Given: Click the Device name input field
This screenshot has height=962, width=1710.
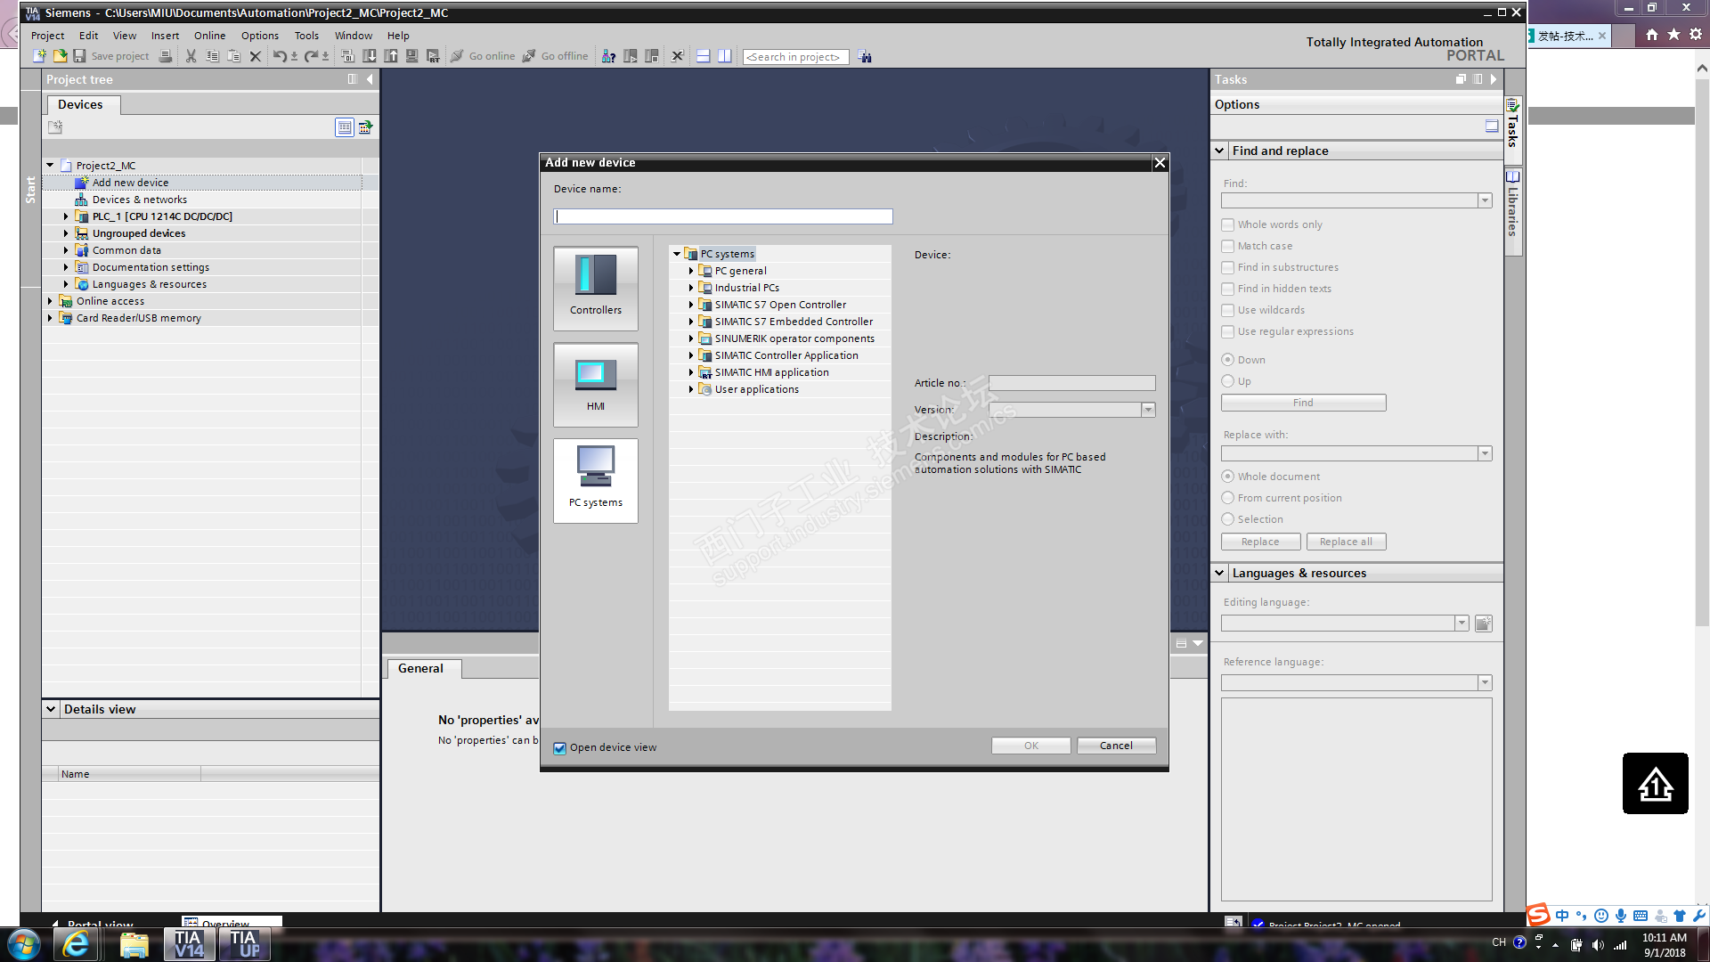Looking at the screenshot, I should [x=722, y=216].
